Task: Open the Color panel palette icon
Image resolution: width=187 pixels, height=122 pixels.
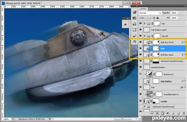Action: [x=134, y=12]
